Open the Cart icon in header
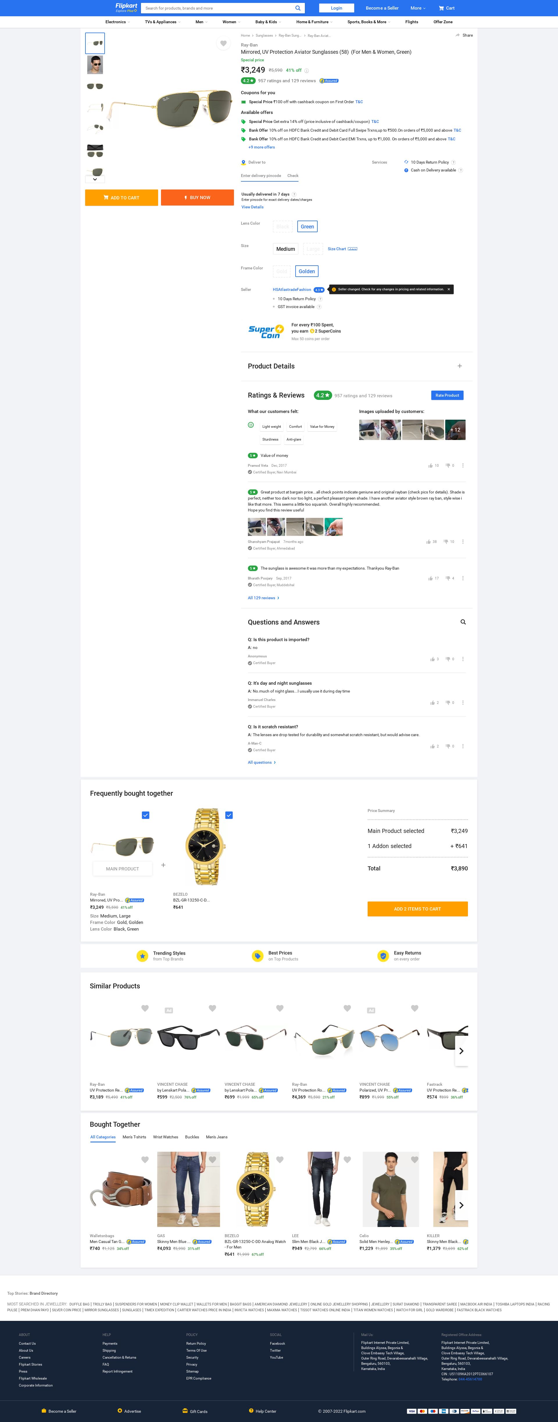 [x=446, y=8]
